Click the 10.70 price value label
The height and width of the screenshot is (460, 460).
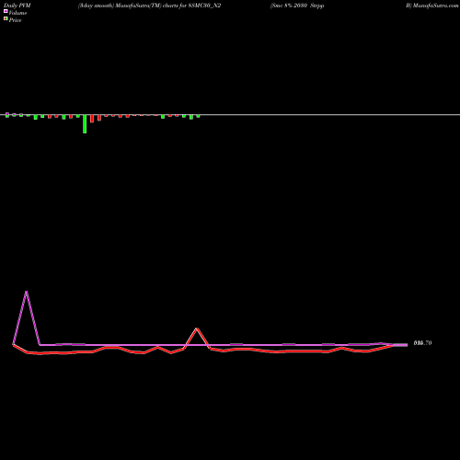422,343
